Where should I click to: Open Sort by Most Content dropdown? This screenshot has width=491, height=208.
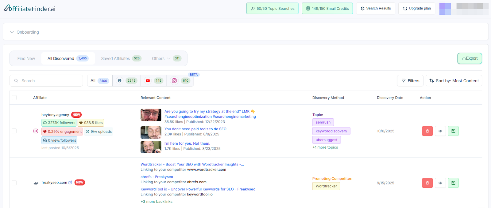(x=454, y=81)
